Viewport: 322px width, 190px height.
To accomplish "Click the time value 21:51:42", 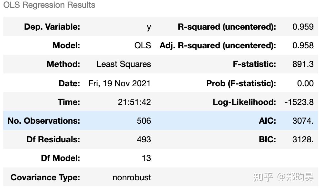I will pos(134,102).
